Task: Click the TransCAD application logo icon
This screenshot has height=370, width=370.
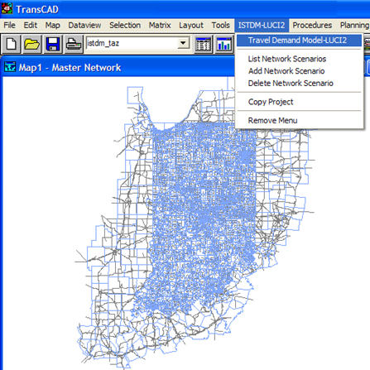Action: 7,8
